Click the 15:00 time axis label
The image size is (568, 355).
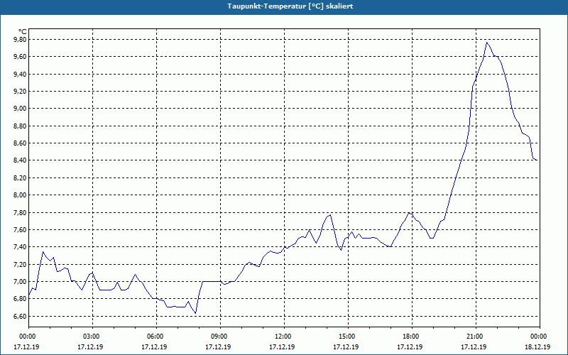(348, 337)
